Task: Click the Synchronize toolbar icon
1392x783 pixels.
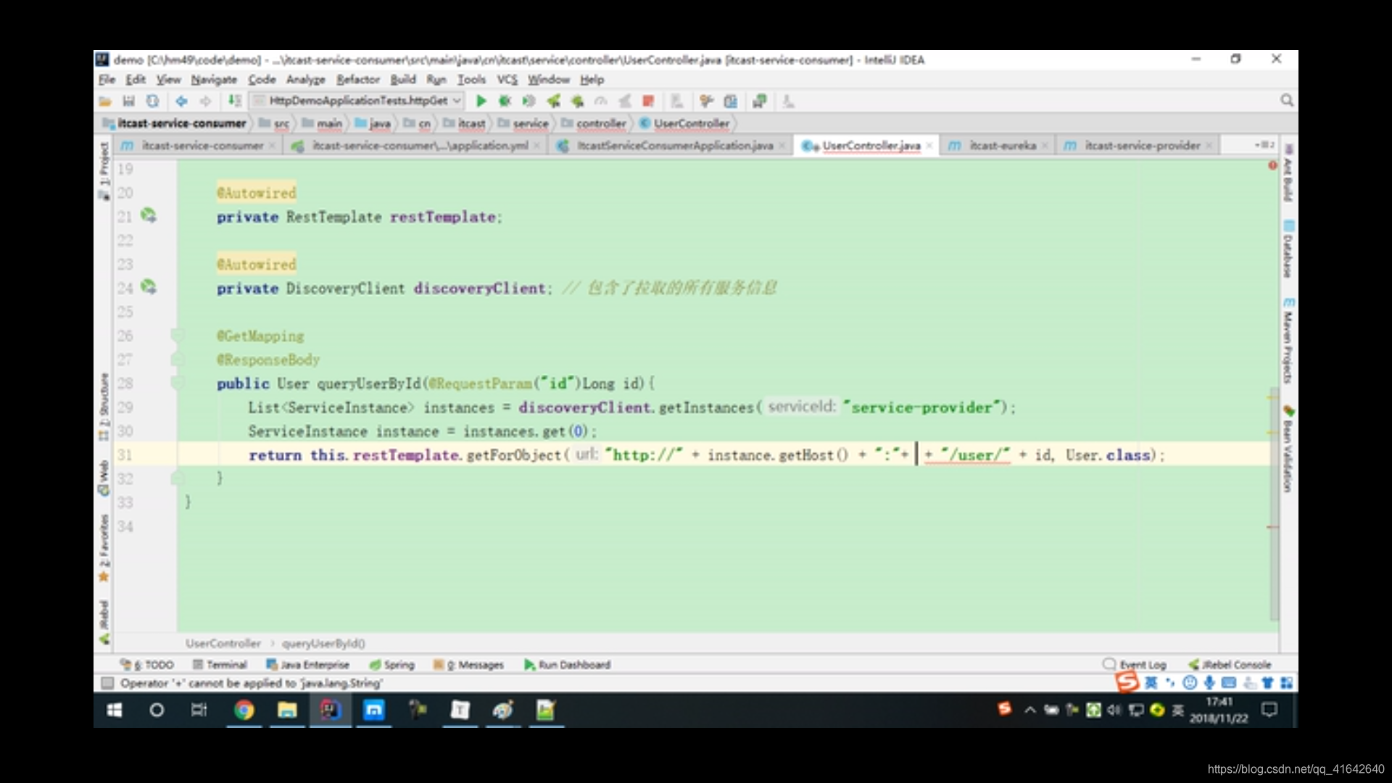Action: [152, 101]
